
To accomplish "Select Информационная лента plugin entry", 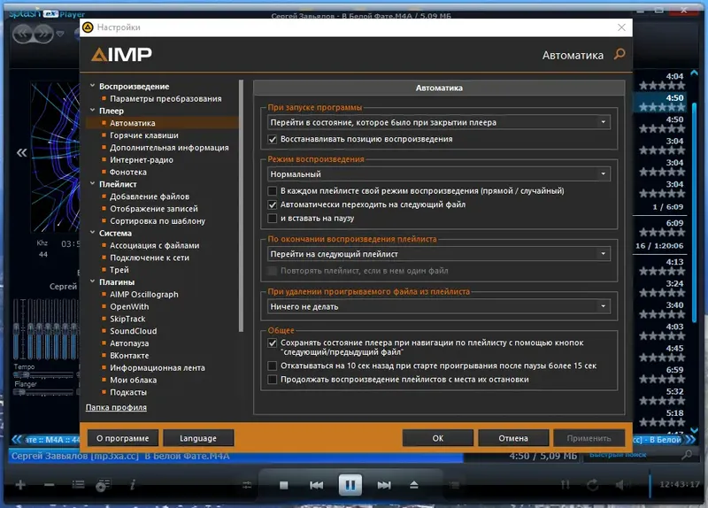I will click(158, 367).
